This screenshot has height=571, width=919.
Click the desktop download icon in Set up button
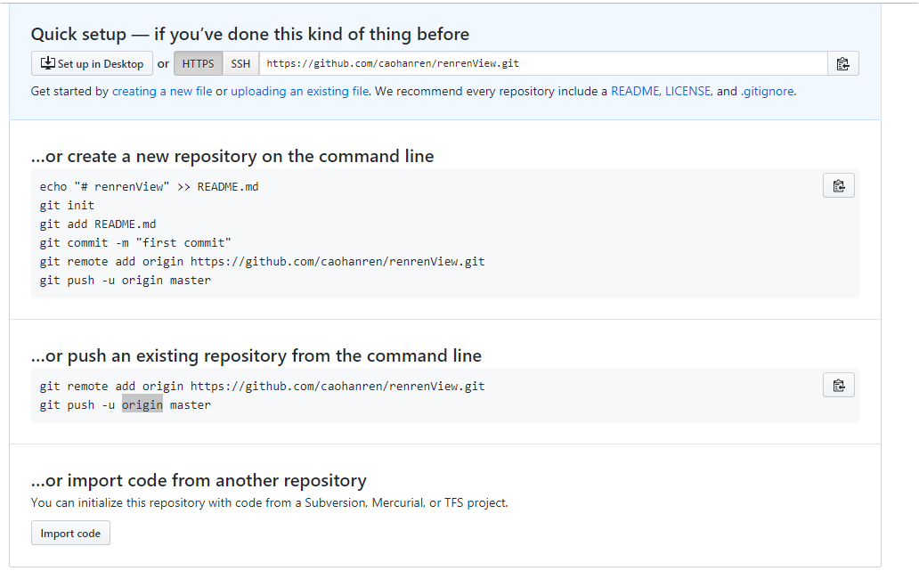[x=47, y=63]
